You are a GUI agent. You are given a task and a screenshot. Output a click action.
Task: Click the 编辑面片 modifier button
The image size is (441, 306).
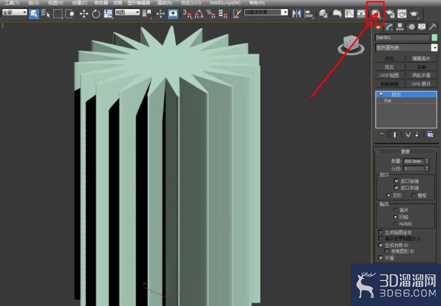[x=421, y=58]
